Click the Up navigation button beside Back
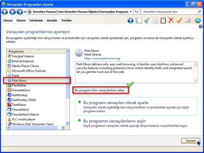This screenshot has height=153, width=204. point(5,12)
